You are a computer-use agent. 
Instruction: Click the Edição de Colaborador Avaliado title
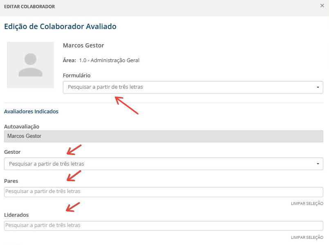tap(60, 27)
